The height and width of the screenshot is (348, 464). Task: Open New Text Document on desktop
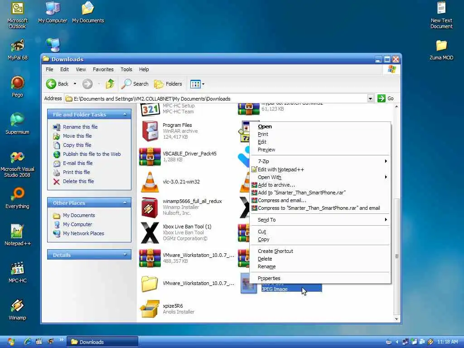[x=441, y=15]
